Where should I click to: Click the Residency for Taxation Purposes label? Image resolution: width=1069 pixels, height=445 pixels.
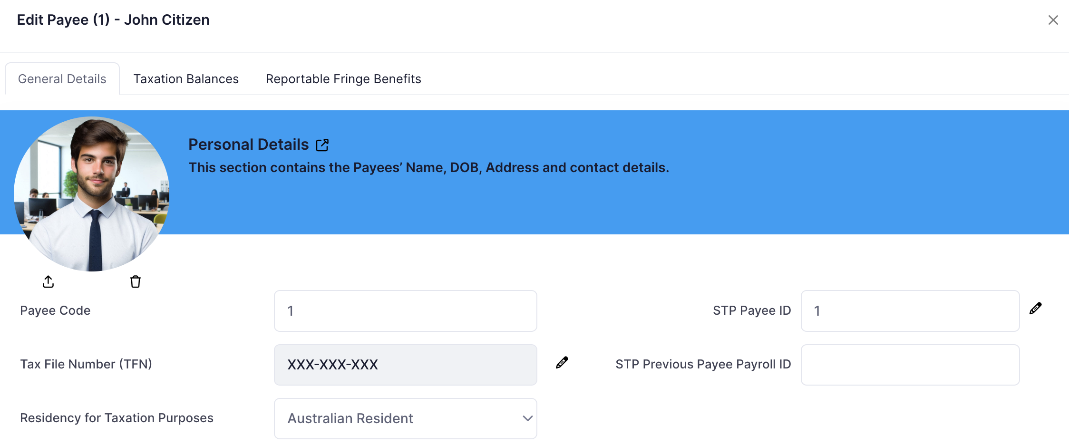[117, 418]
